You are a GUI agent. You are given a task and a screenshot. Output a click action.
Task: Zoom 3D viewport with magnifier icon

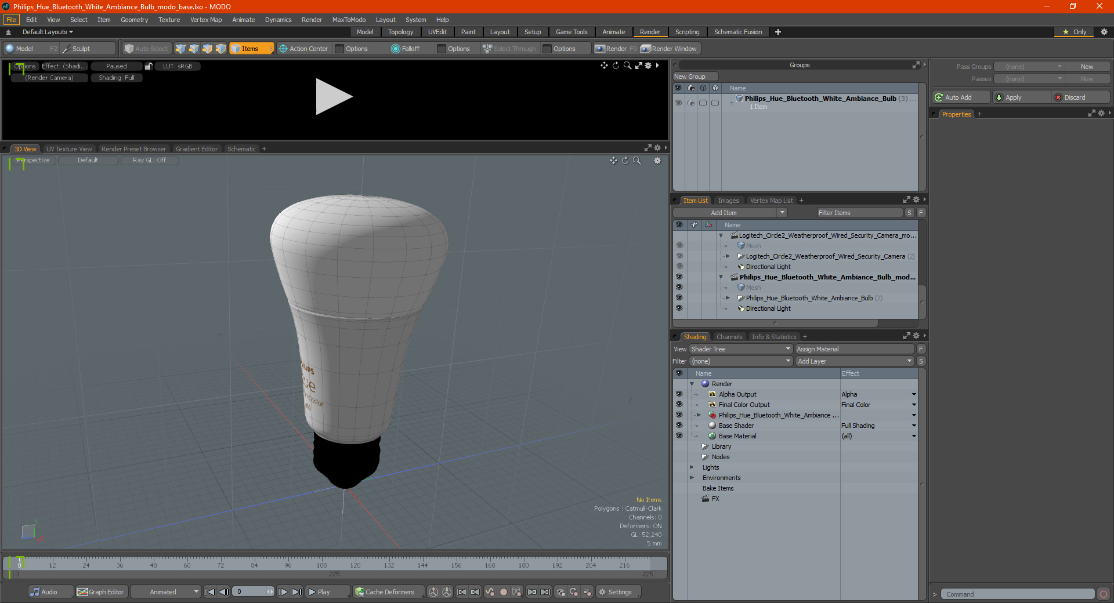coord(636,161)
